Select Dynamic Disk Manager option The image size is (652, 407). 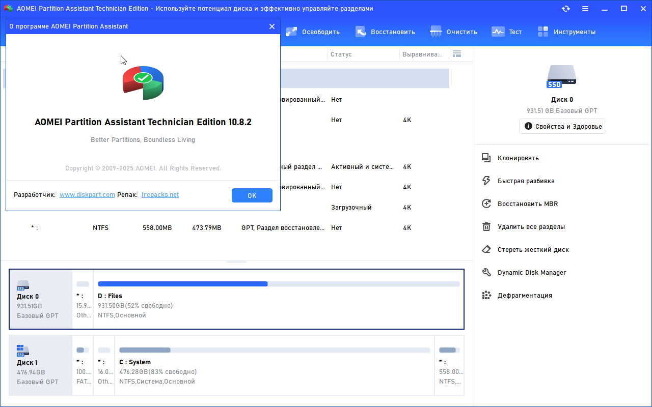[x=532, y=272]
